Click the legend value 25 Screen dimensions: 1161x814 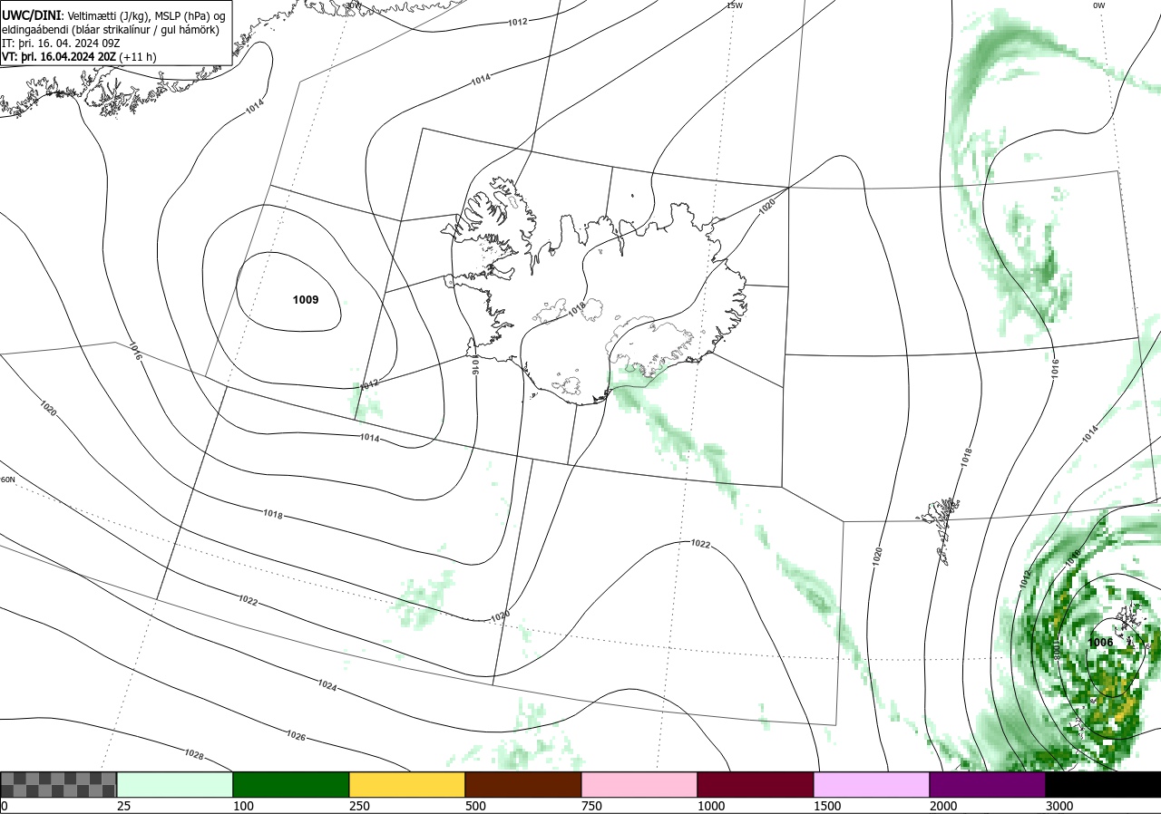[x=123, y=806]
